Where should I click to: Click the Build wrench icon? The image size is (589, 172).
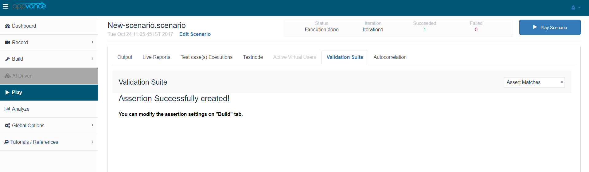(7, 59)
